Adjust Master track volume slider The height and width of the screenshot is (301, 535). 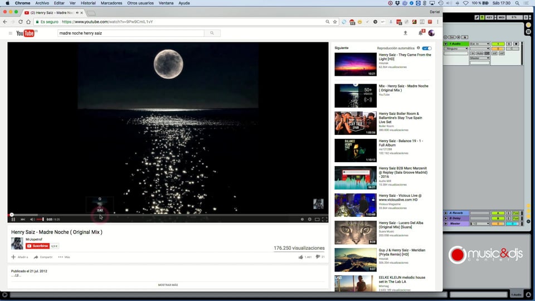498,224
